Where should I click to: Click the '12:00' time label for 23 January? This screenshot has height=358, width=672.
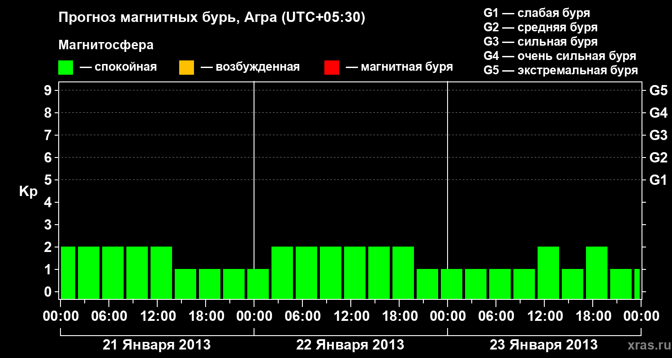(544, 316)
